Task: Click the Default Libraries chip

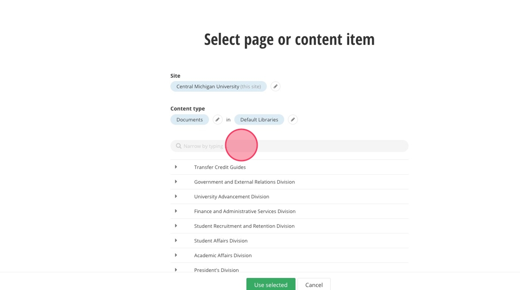Action: point(259,120)
